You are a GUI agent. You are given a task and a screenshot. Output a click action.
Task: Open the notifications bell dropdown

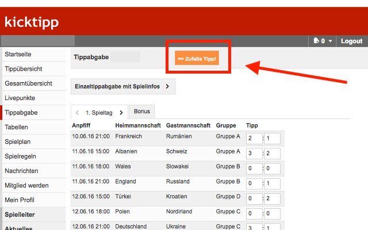coord(323,41)
